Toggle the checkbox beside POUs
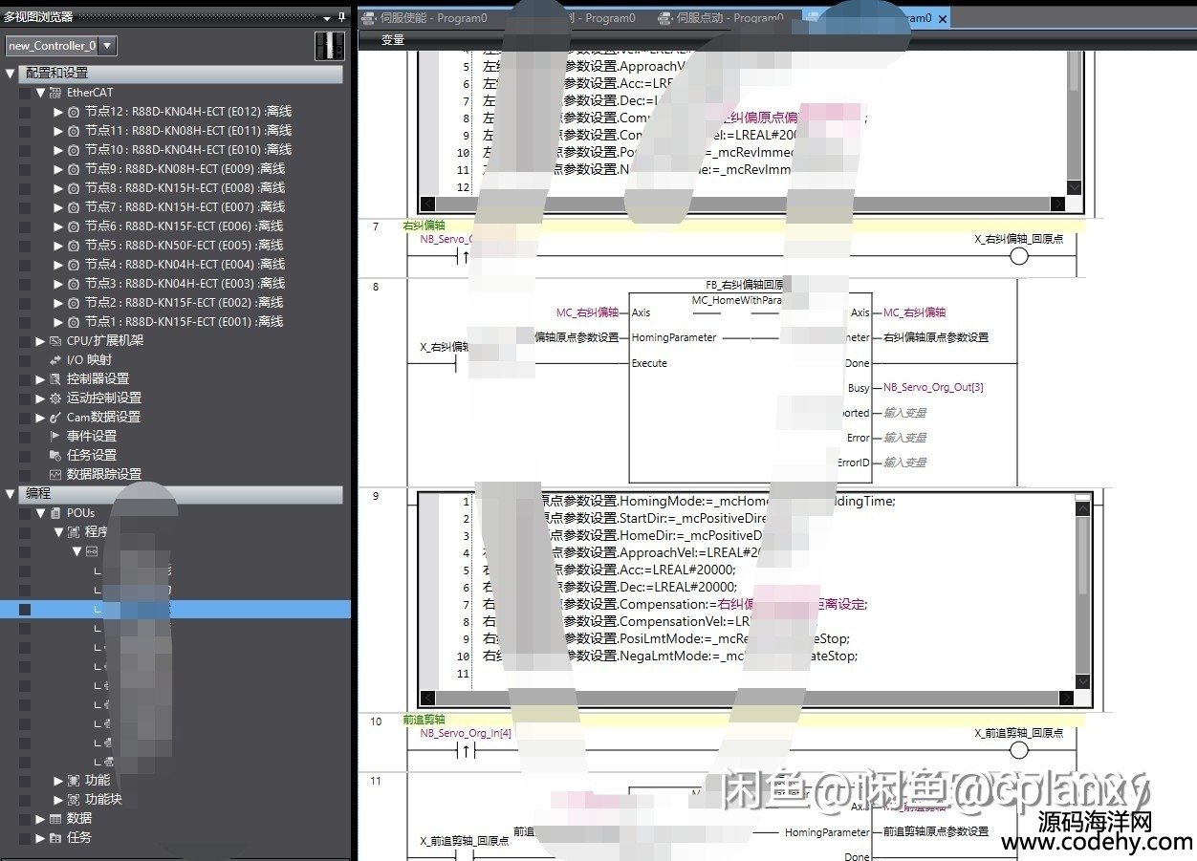The width and height of the screenshot is (1197, 861). [25, 513]
